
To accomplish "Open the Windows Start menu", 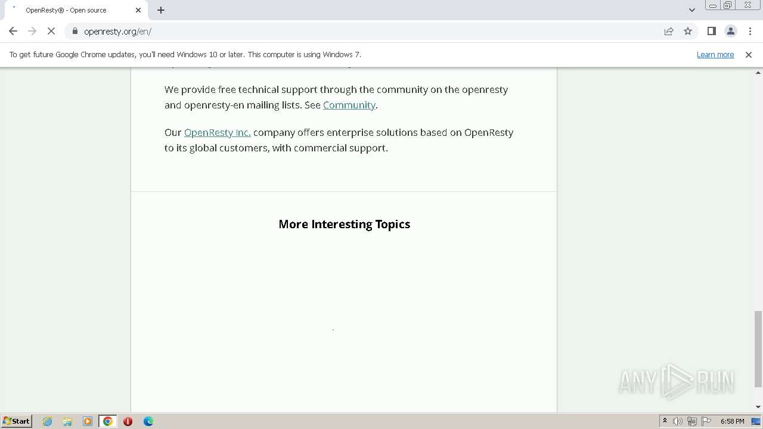I will (16, 421).
